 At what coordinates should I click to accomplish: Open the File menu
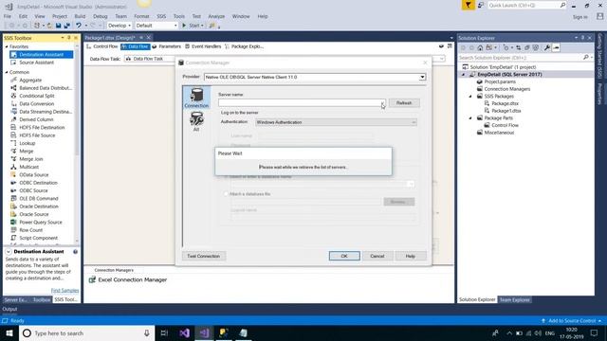8,16
